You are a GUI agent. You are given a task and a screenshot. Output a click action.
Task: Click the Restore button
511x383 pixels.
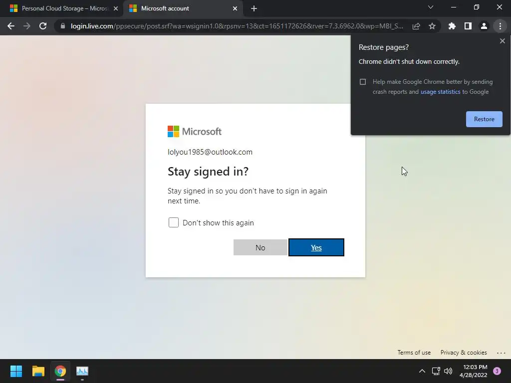484,119
